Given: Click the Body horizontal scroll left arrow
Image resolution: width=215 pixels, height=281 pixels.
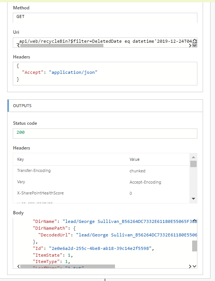Looking at the screenshot, I should tap(18, 266).
